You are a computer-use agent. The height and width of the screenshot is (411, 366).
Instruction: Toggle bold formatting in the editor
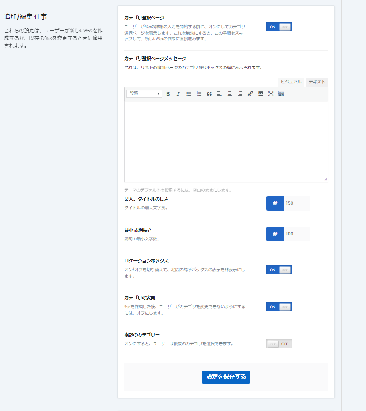coord(168,94)
